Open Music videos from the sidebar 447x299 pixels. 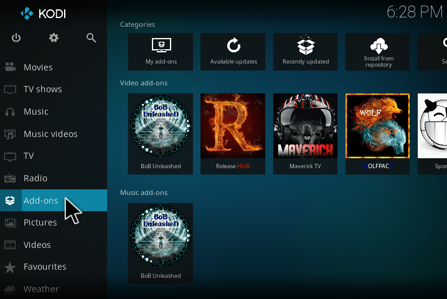[x=54, y=134]
